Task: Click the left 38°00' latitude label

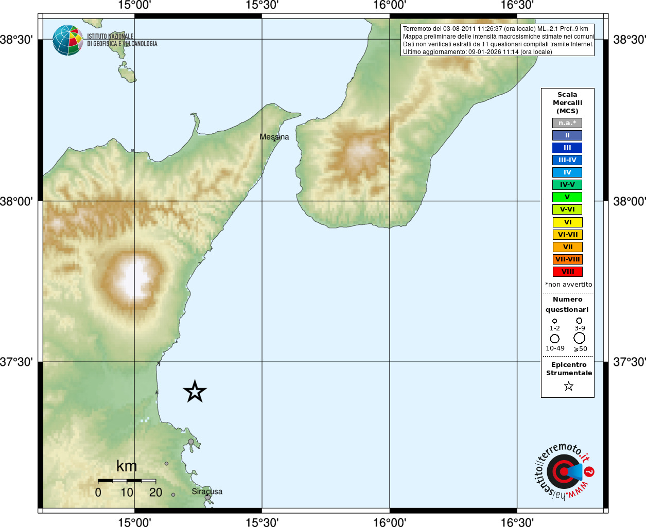Action: click(16, 201)
